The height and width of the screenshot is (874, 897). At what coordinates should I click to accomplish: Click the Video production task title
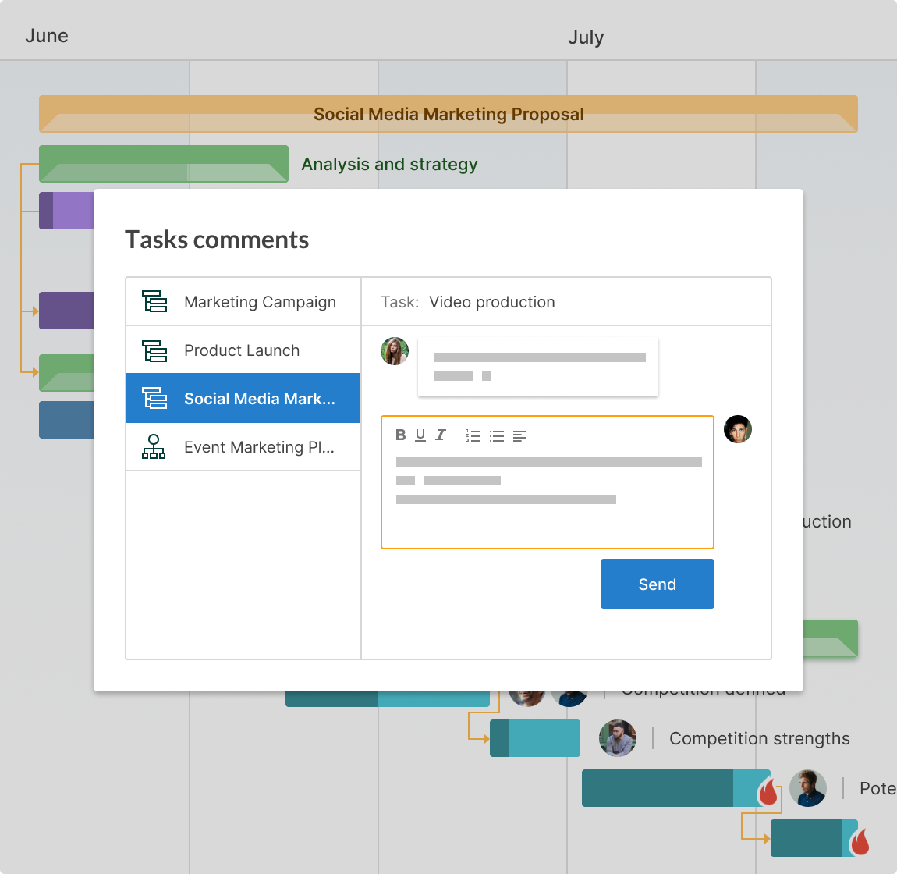(492, 302)
